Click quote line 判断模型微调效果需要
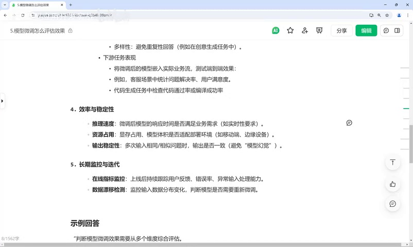The image size is (413, 247). (x=128, y=239)
